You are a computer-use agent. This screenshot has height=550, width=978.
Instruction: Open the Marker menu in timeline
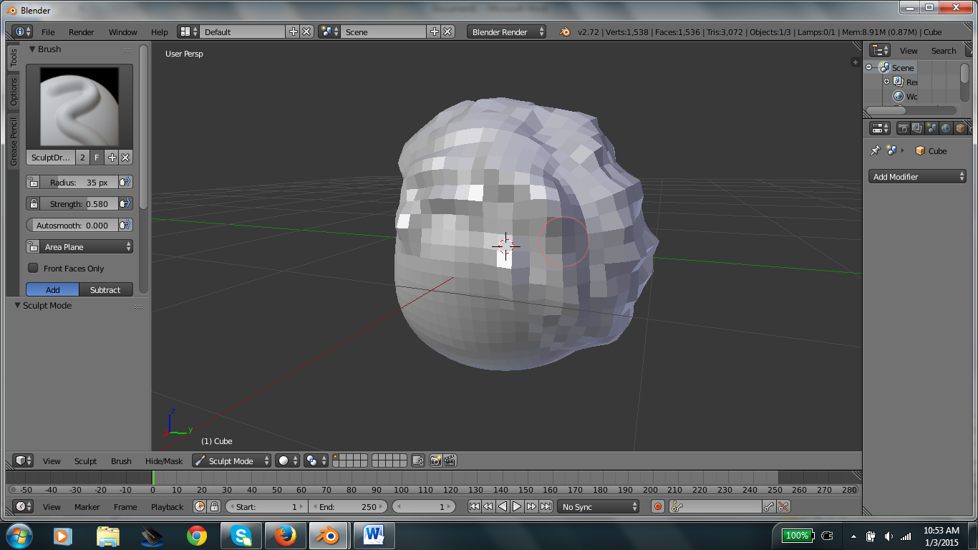[x=87, y=507]
